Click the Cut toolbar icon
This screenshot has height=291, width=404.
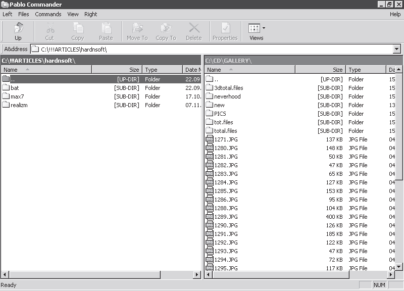49,28
